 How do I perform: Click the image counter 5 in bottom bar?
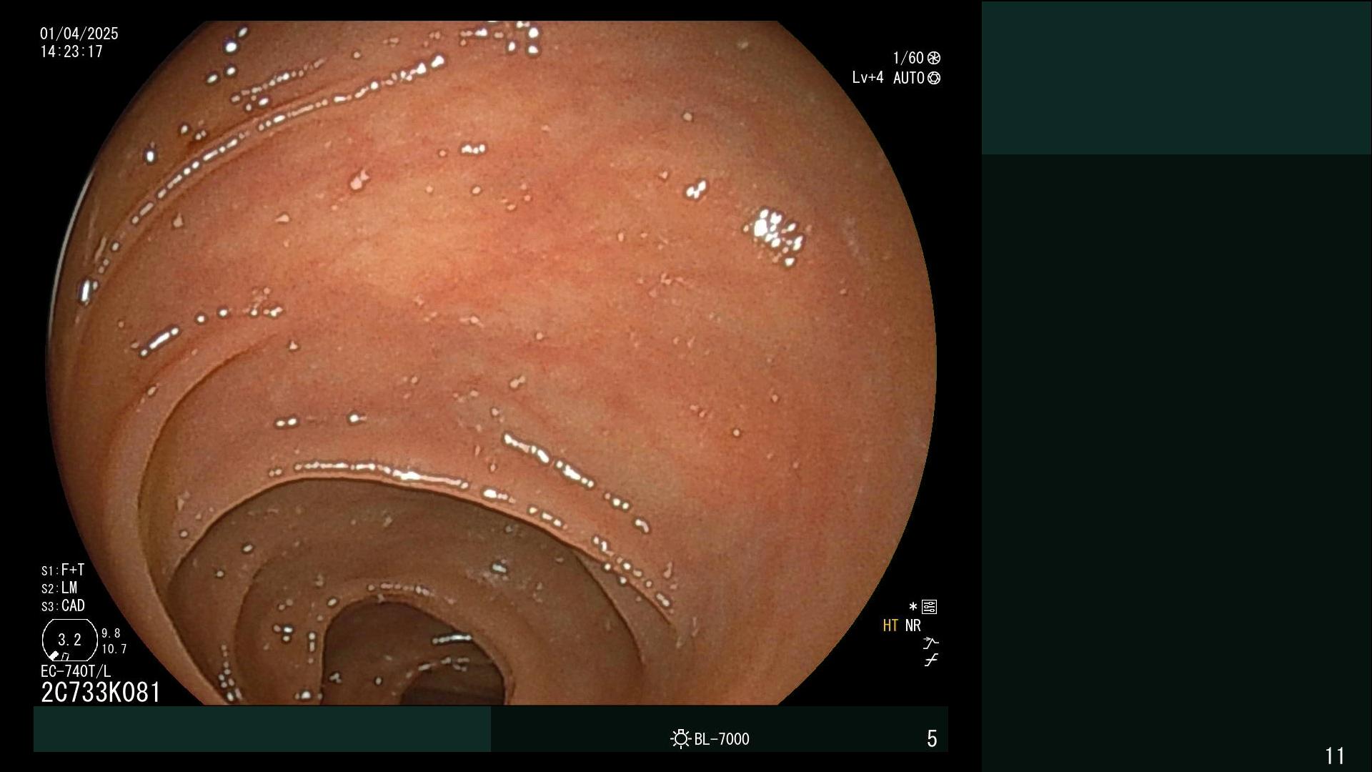coord(932,738)
